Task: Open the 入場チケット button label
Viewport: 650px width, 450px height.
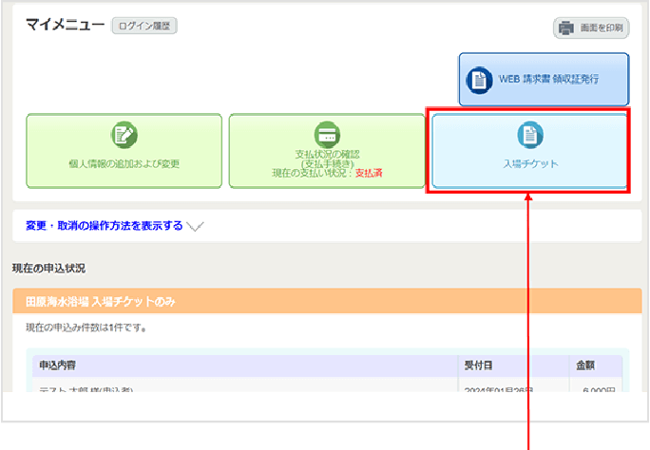Action: [530, 163]
